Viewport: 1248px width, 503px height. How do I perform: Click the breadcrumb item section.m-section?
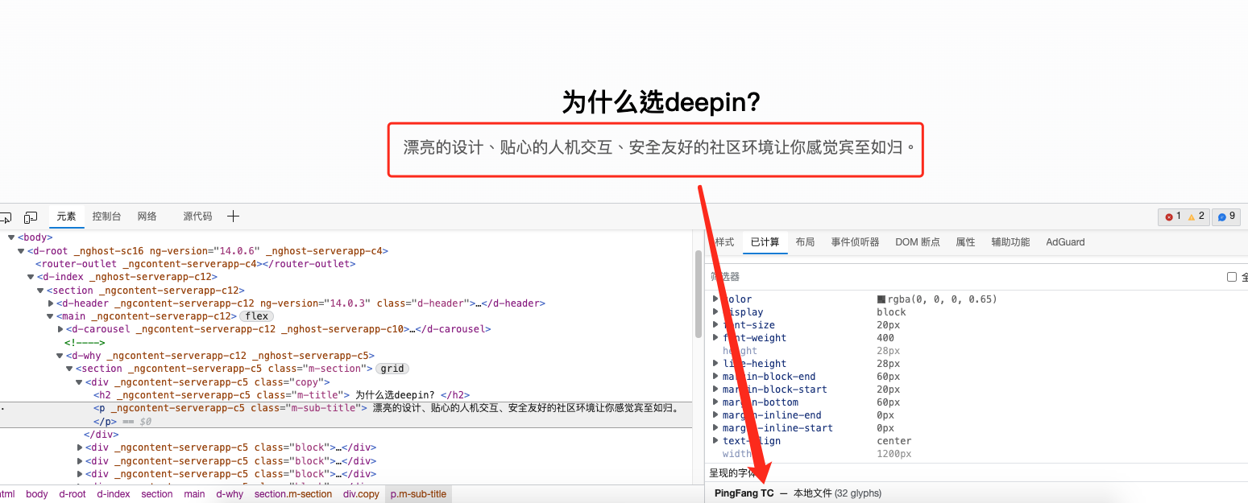pyautogui.click(x=293, y=494)
